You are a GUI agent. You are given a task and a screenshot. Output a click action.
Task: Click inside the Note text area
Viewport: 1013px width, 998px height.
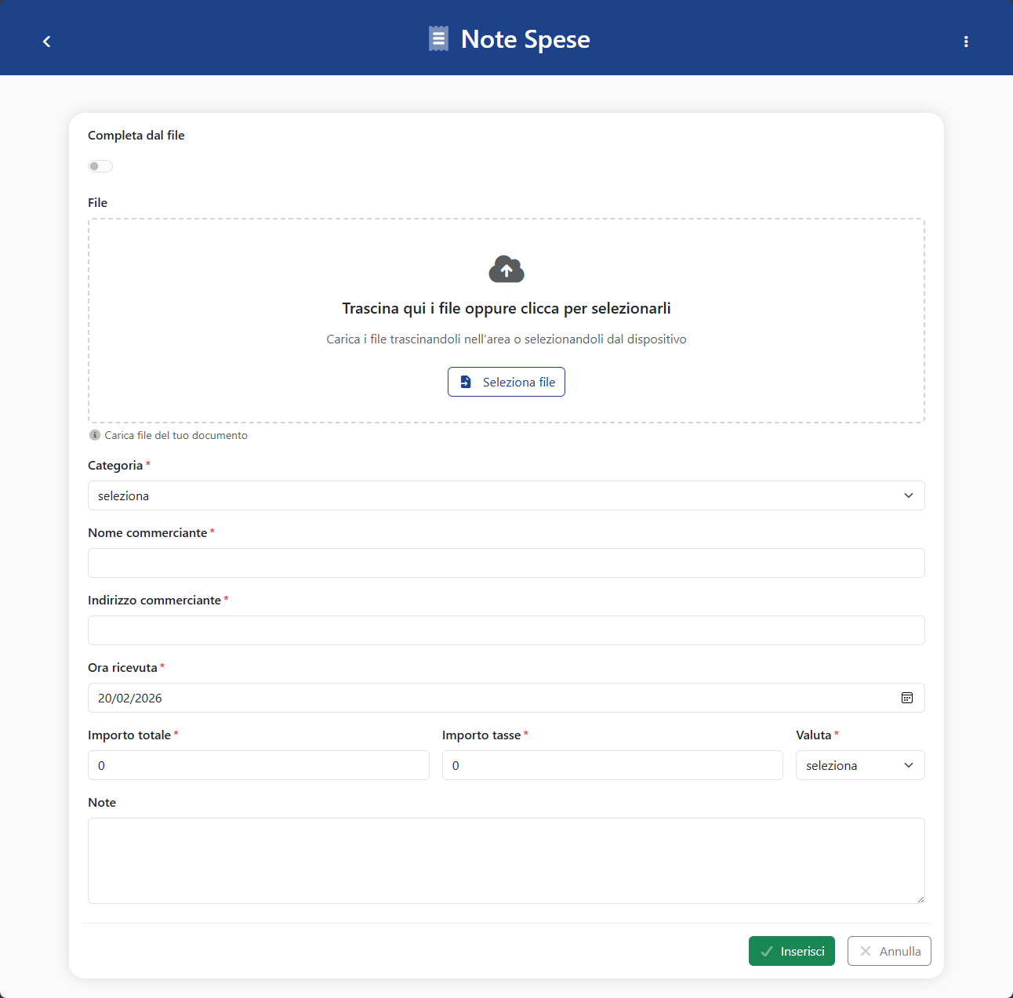506,860
